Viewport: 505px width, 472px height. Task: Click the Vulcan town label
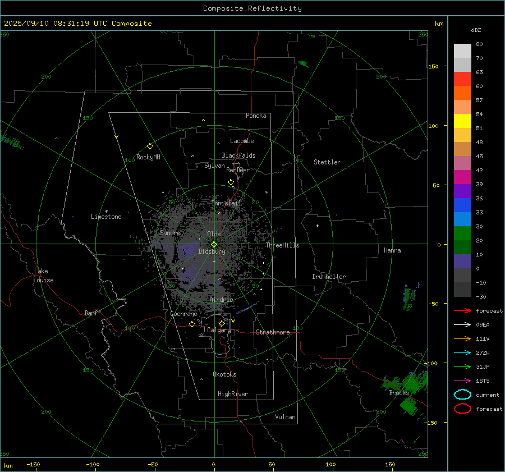285,417
